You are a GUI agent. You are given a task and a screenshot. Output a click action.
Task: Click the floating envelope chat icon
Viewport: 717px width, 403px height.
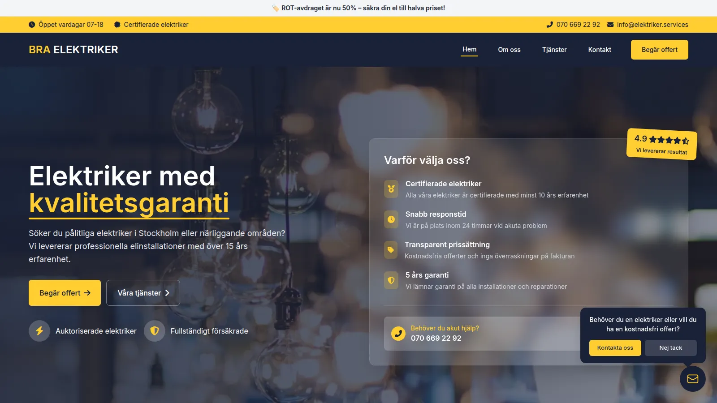click(x=692, y=379)
